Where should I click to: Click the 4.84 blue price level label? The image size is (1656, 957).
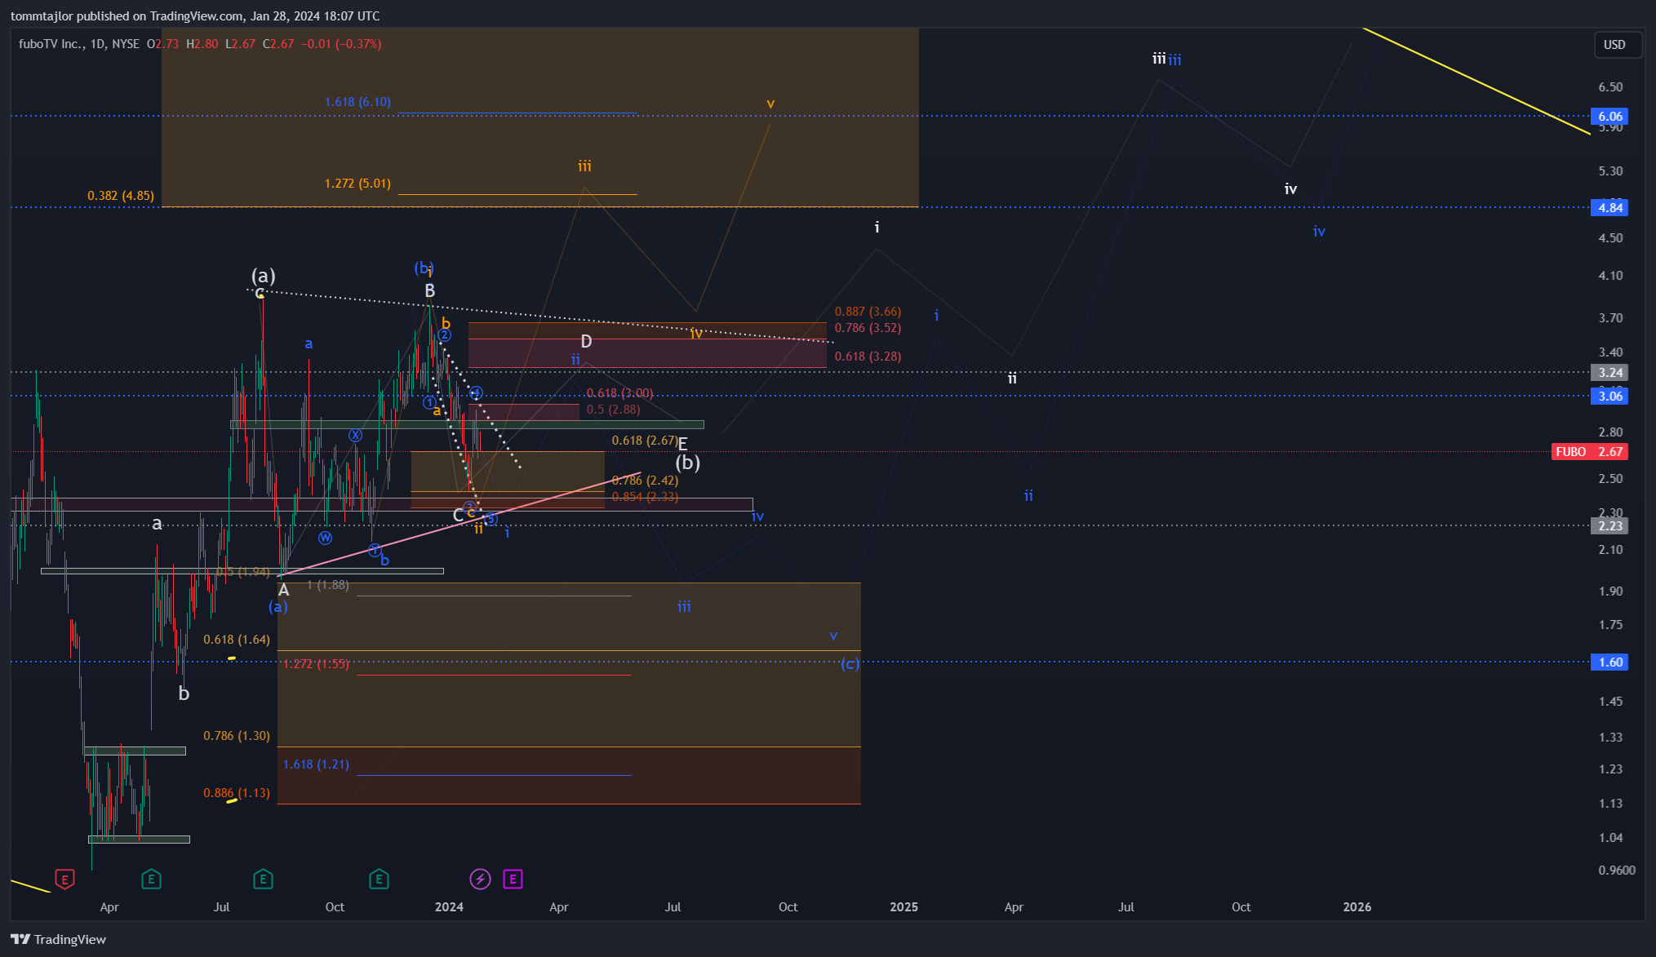[1609, 207]
